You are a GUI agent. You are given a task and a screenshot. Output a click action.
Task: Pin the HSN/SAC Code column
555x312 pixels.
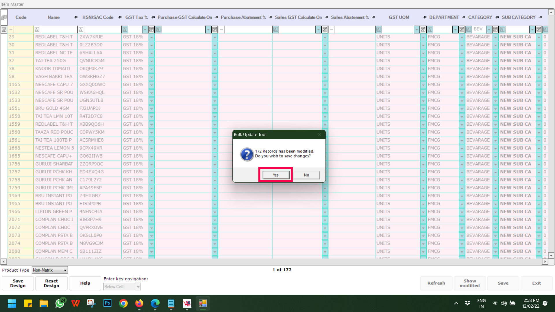click(x=120, y=17)
